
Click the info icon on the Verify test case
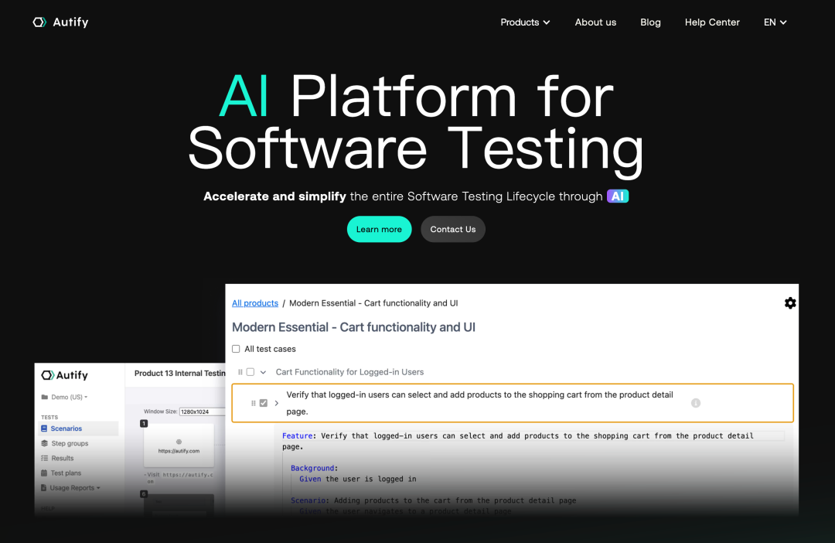[x=696, y=403]
